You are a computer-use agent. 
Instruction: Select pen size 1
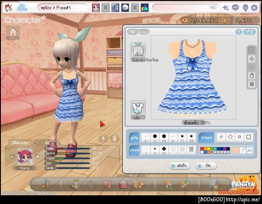146,150
